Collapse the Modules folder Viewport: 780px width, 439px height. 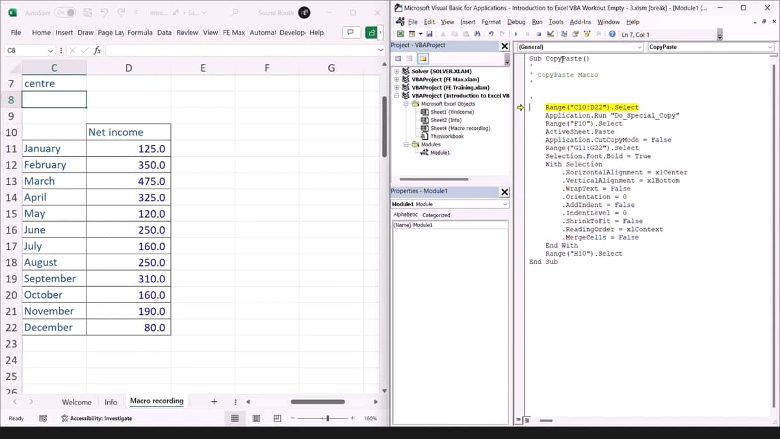coord(406,144)
